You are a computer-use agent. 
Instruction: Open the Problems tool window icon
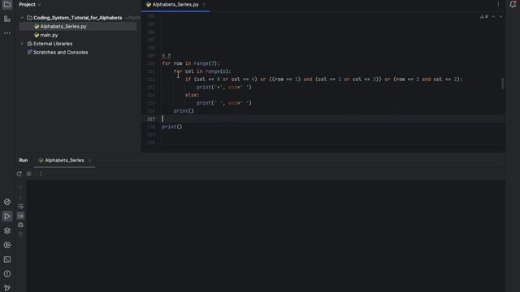click(x=7, y=274)
